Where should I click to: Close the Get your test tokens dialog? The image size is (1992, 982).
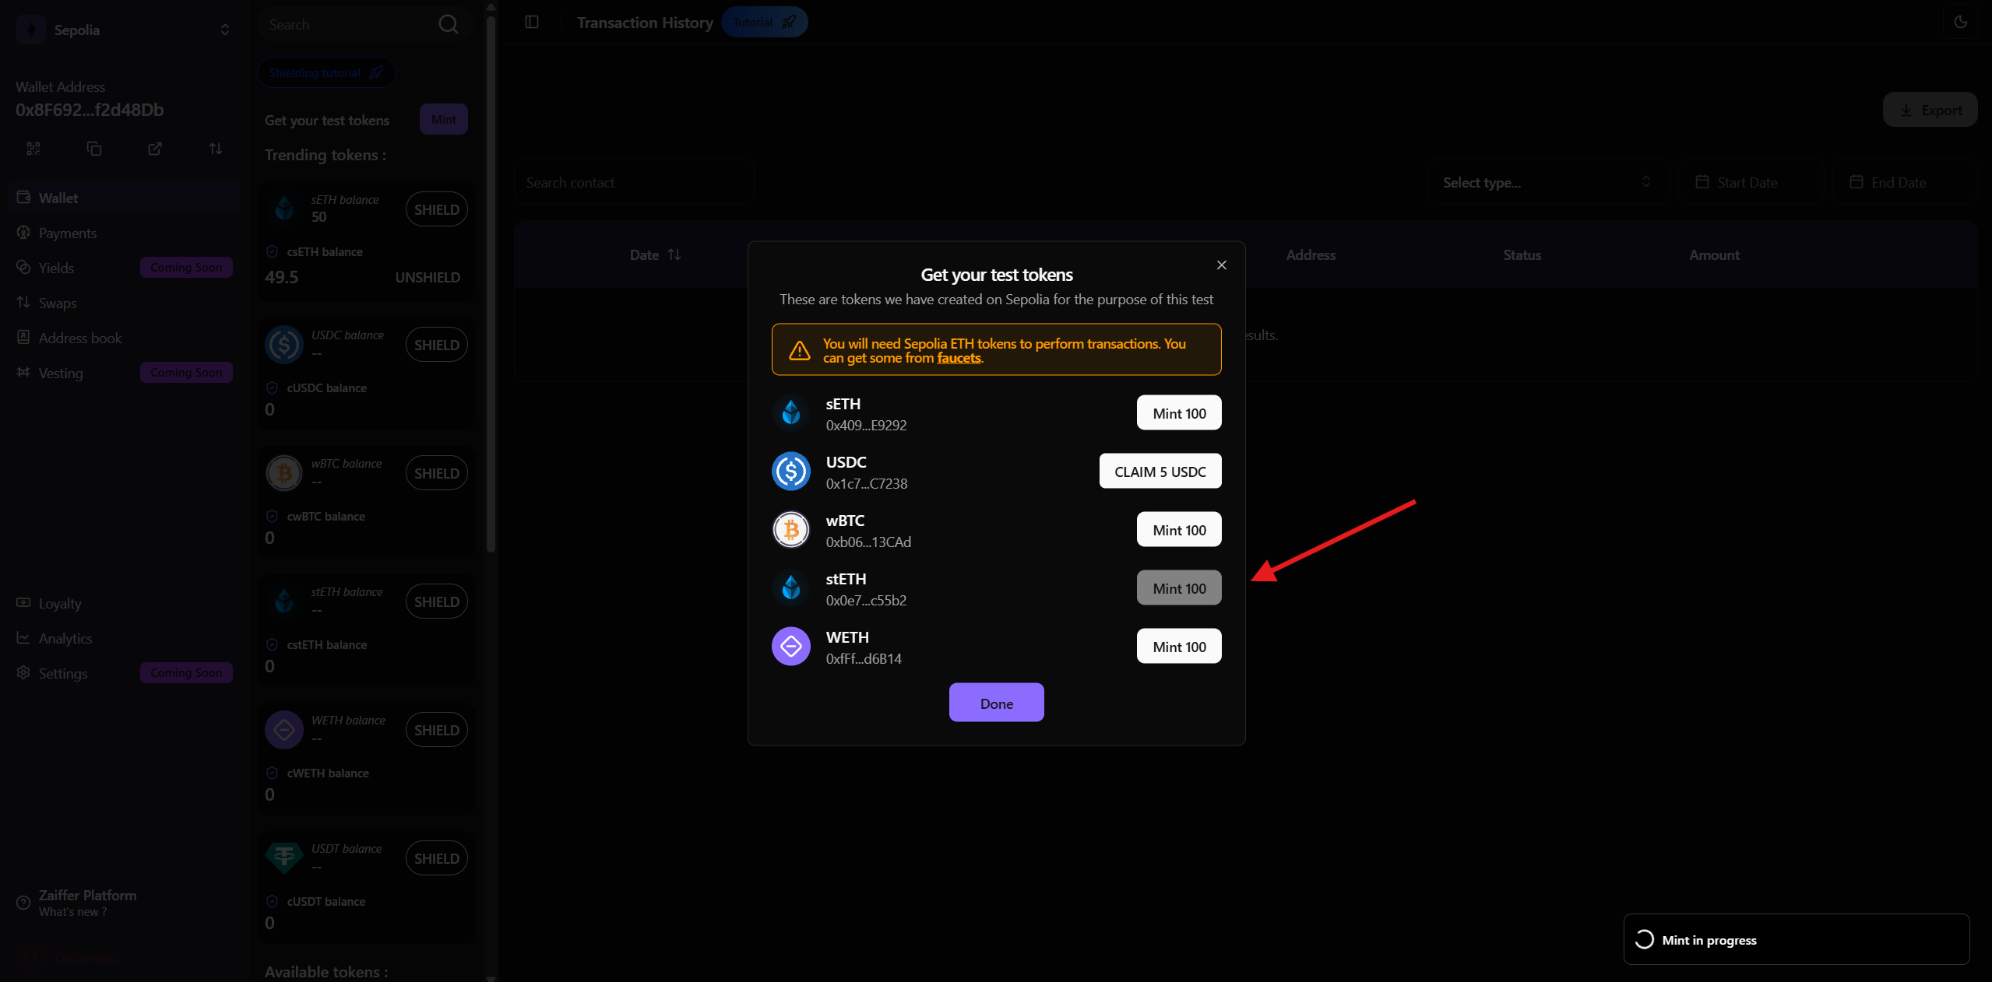pyautogui.click(x=1221, y=265)
